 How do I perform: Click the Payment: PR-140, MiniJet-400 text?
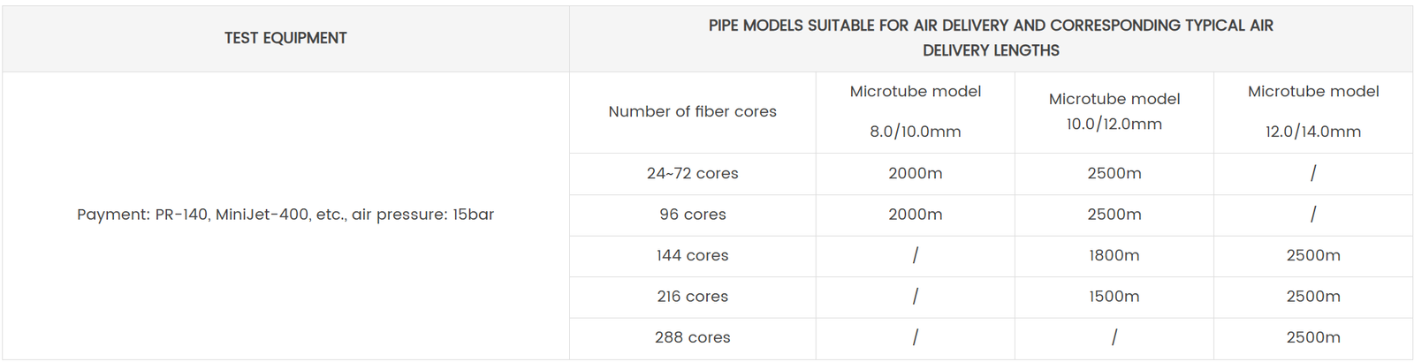click(x=285, y=215)
